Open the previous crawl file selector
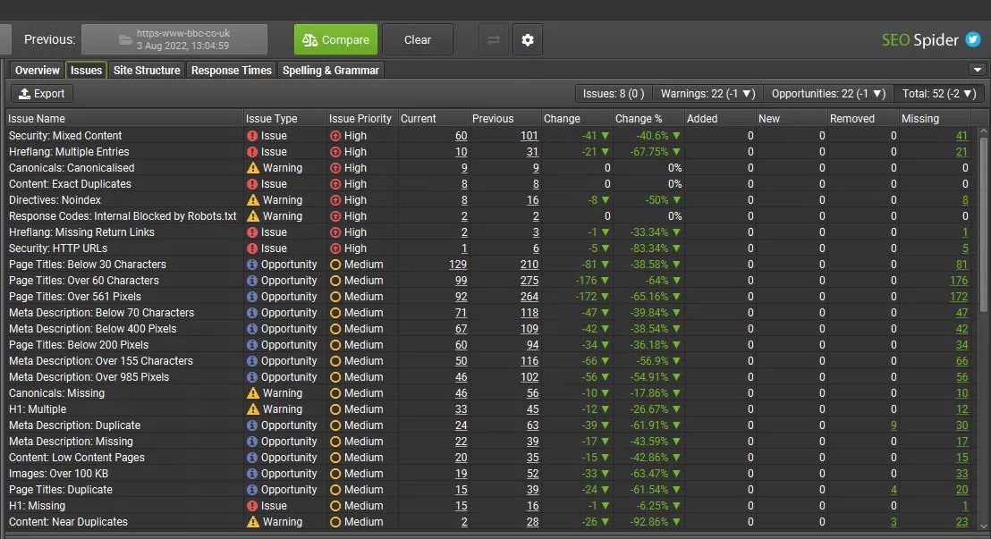This screenshot has width=991, height=539. point(174,40)
